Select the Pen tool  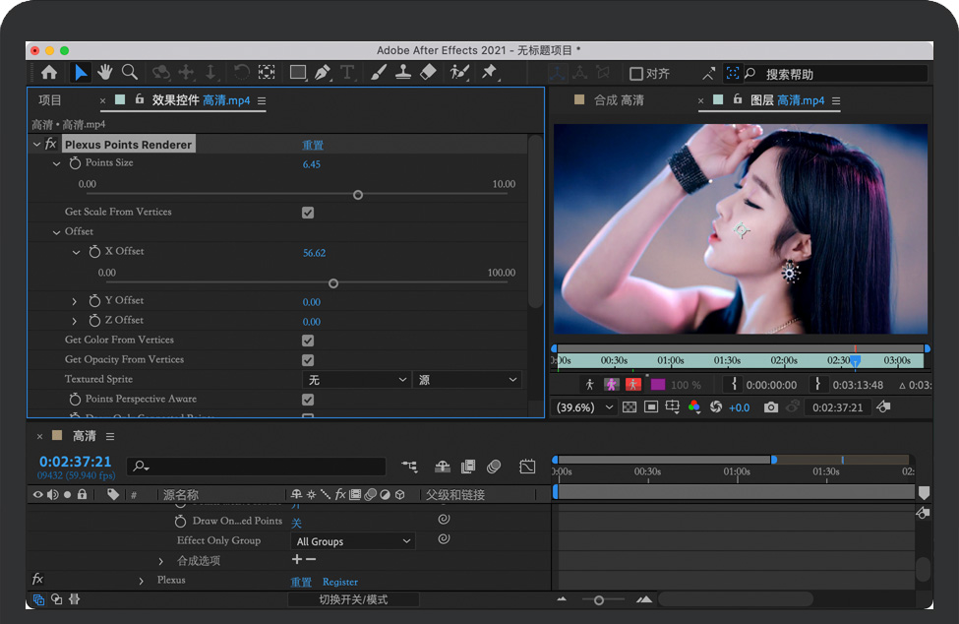coord(323,72)
